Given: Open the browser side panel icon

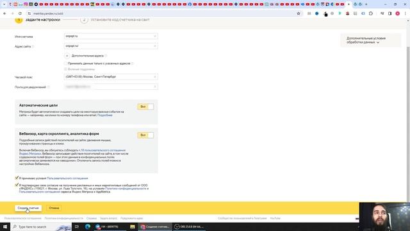Looking at the screenshot, I should [389, 13].
